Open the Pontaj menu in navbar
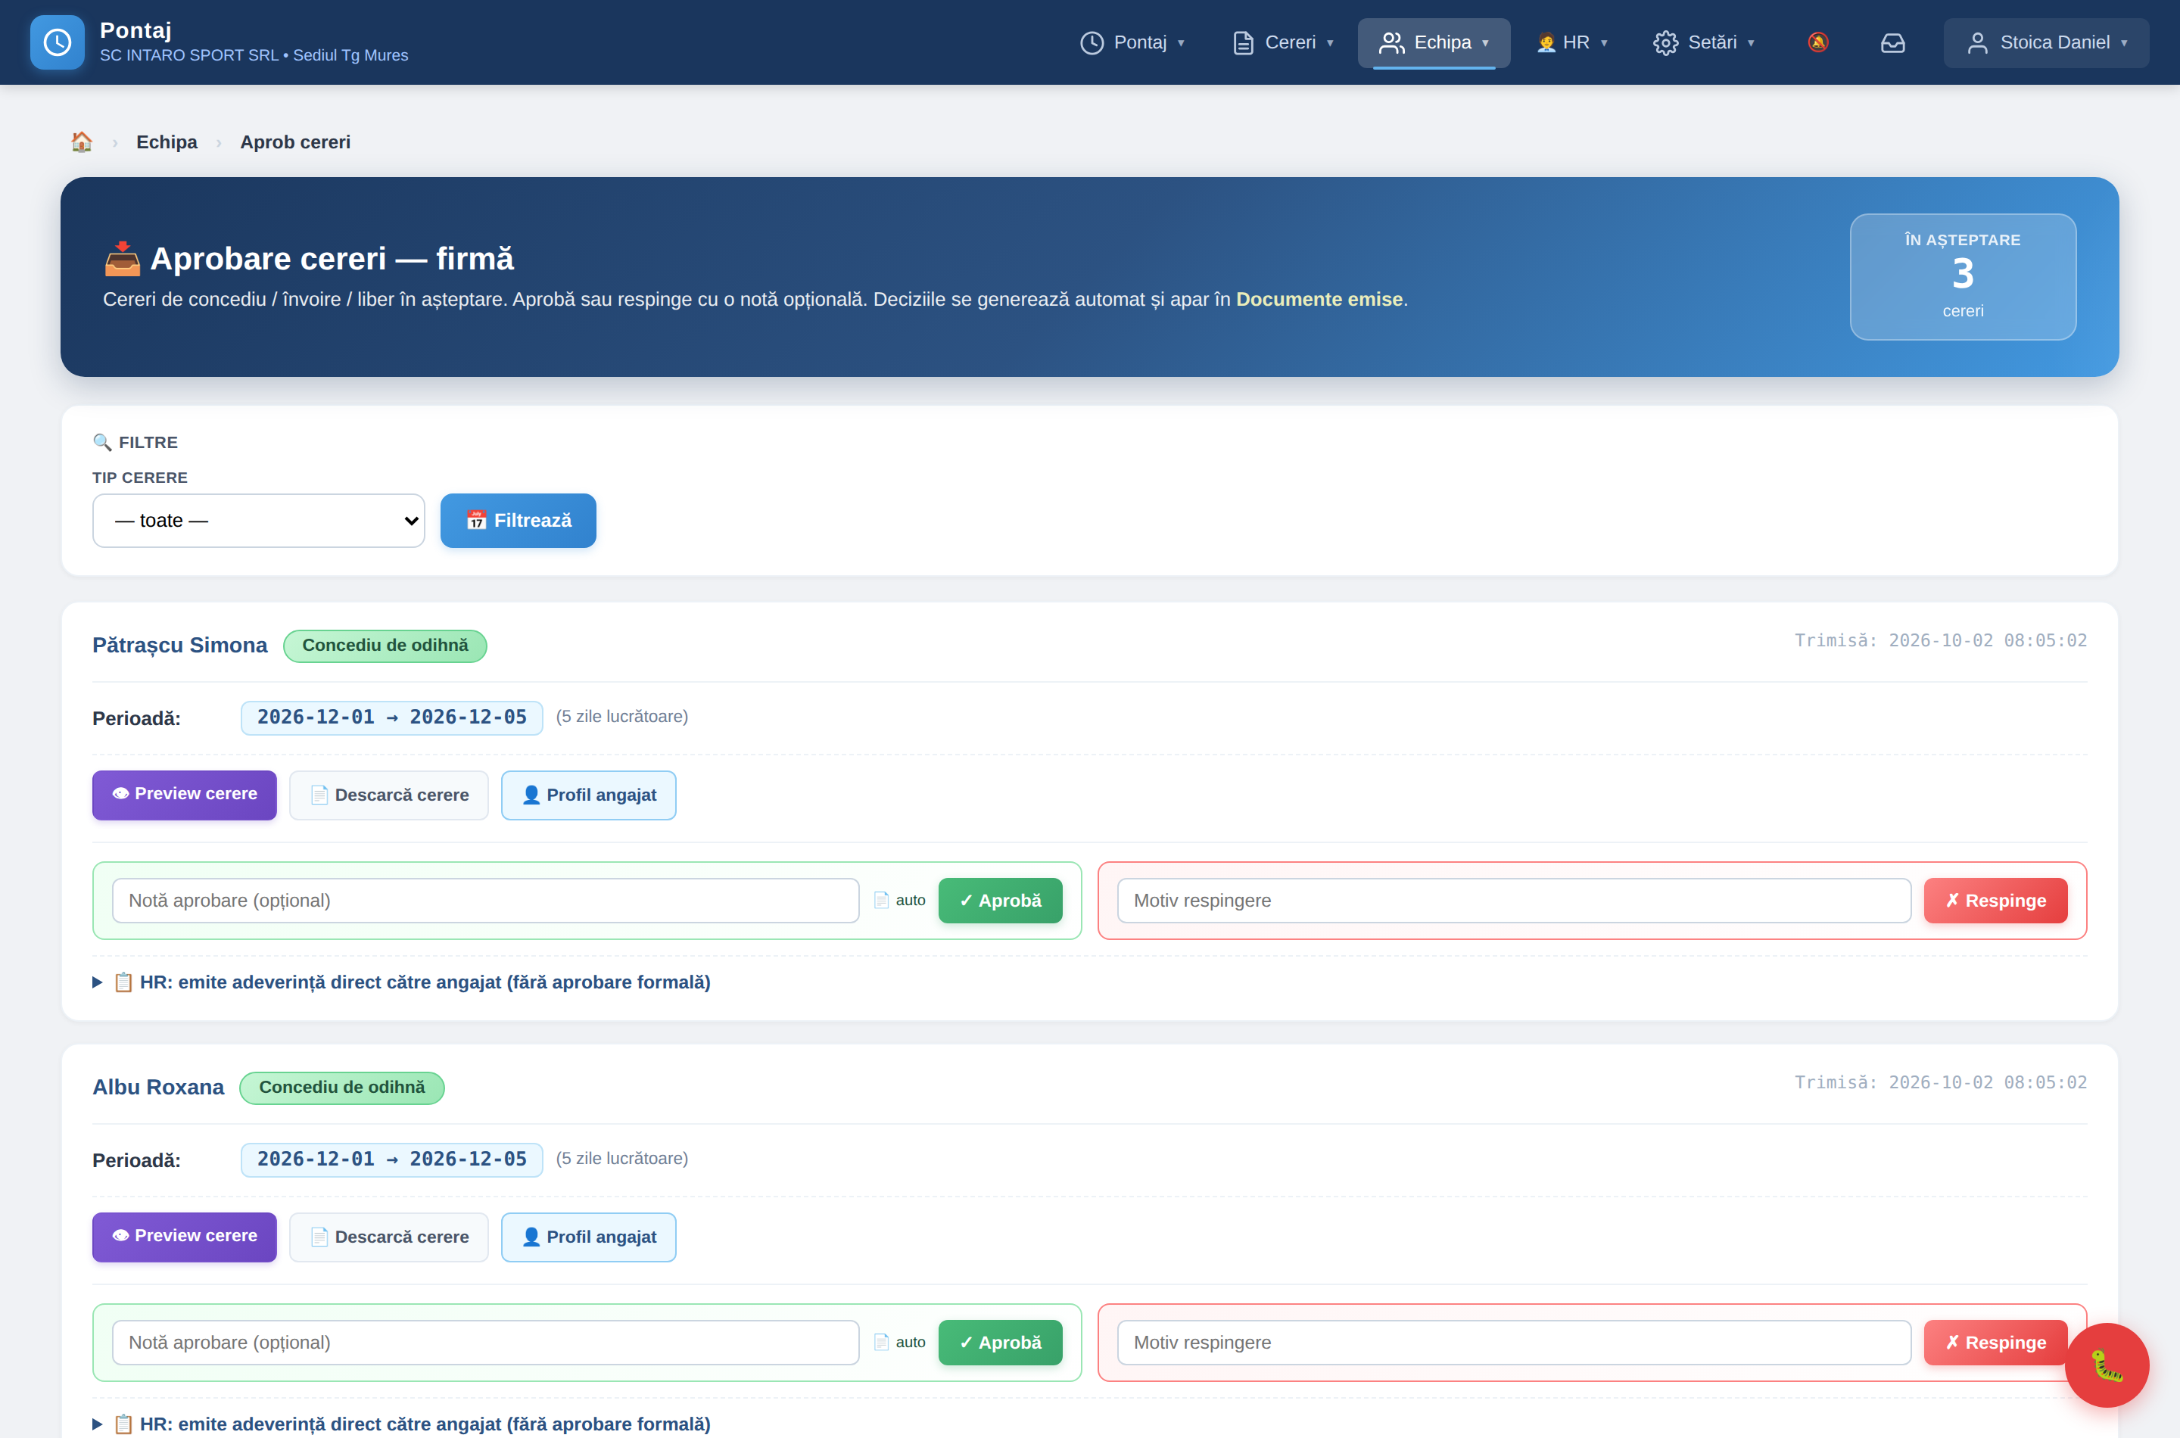Screen dimensions: 2180x1438 click(x=1132, y=42)
